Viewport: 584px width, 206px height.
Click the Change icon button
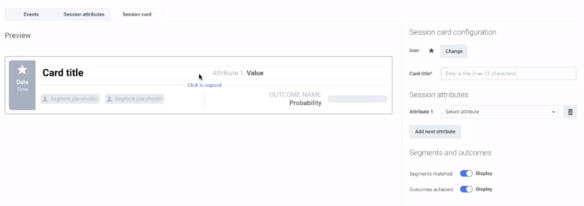(x=454, y=51)
